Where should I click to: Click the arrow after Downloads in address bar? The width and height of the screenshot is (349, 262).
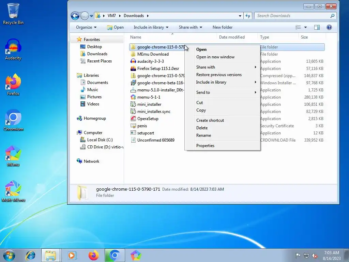pos(148,16)
